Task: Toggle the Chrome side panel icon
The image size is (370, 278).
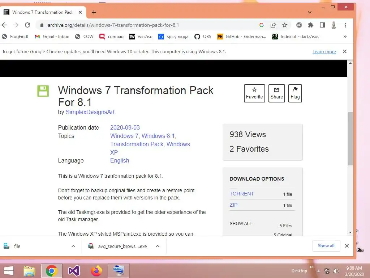Action: (322, 25)
